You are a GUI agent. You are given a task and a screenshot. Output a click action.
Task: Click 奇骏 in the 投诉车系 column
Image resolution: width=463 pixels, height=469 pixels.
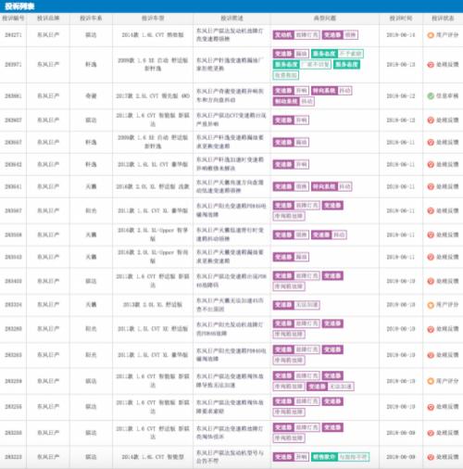(x=91, y=96)
